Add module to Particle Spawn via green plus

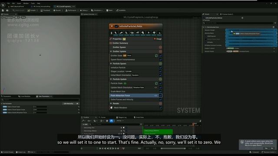pyautogui.click(x=160, y=64)
